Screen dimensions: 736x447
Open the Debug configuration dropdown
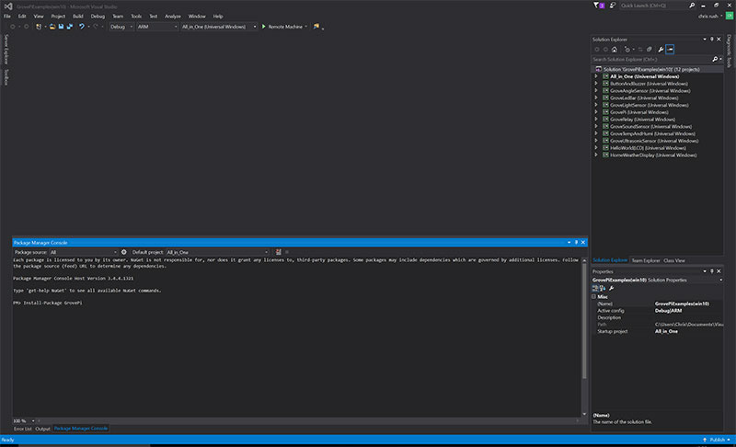(120, 27)
